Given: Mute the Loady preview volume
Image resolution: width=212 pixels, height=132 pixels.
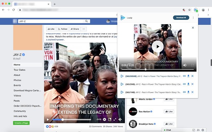Looking at the screenshot, I should 185,65.
